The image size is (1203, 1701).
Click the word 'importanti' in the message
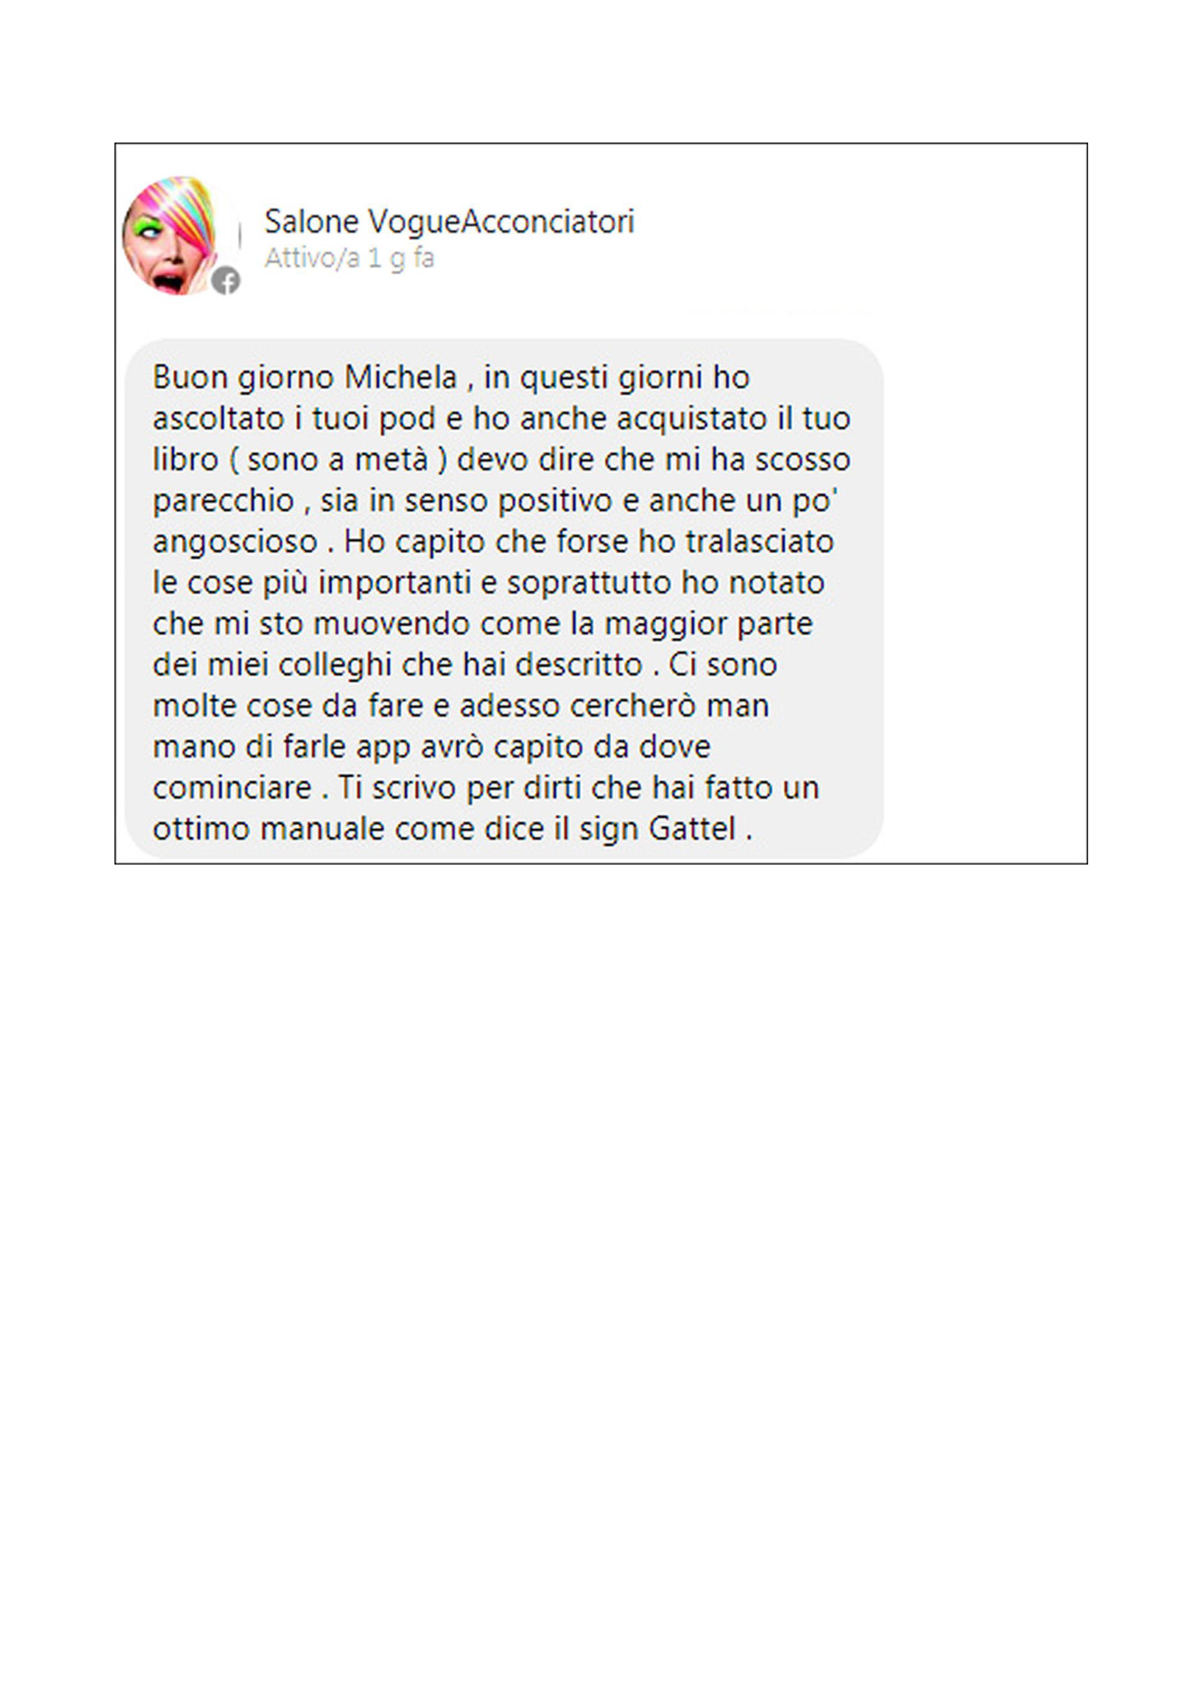[x=395, y=583]
